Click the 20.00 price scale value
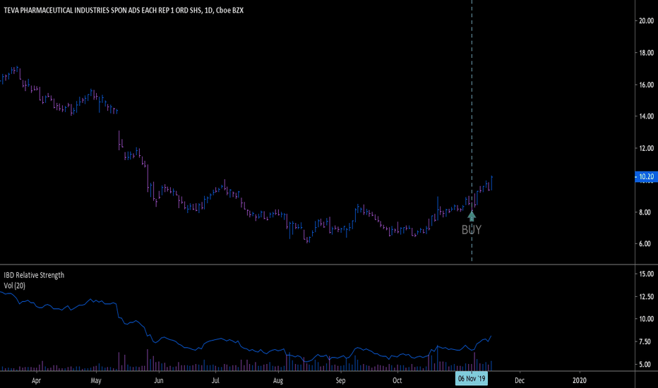This screenshot has height=388, width=658. point(646,20)
